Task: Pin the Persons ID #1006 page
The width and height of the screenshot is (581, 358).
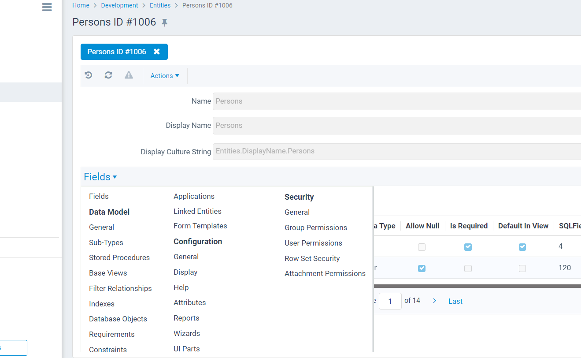Action: (x=165, y=22)
